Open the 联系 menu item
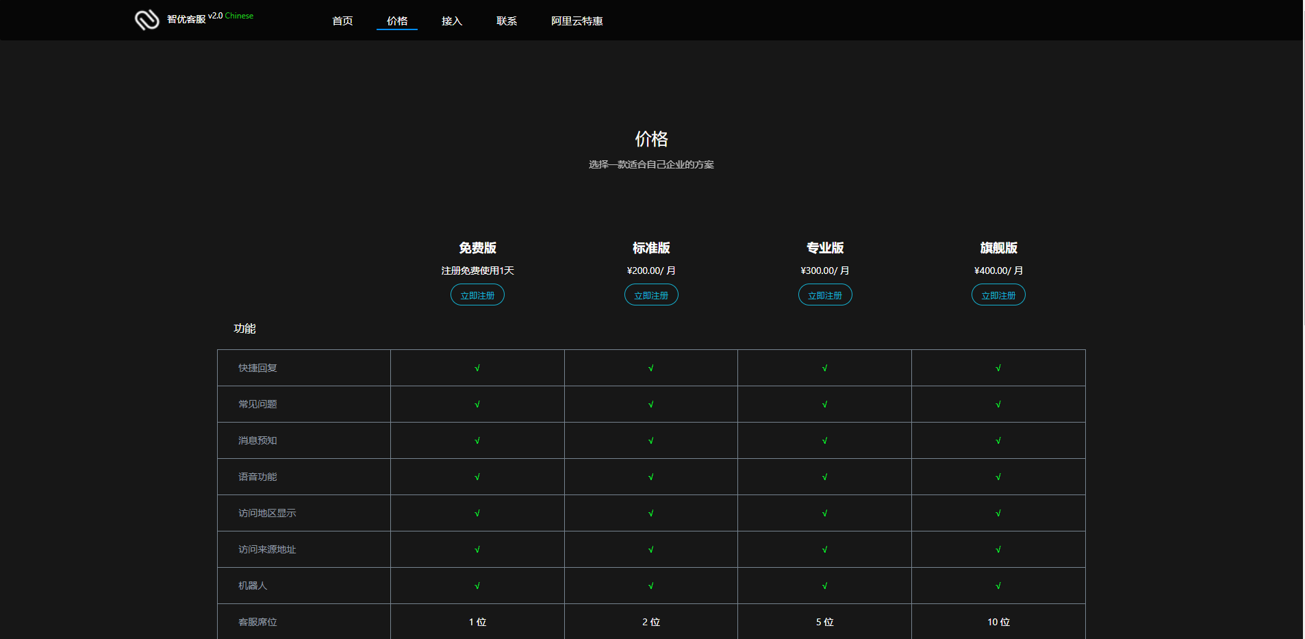This screenshot has width=1305, height=639. 507,21
